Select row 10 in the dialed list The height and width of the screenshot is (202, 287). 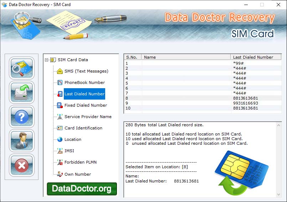point(203,108)
